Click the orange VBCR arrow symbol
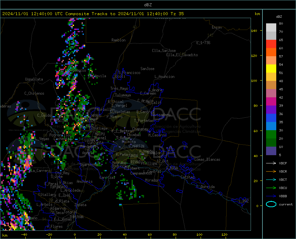Viewport: 296px width, 239px height. coord(271,172)
